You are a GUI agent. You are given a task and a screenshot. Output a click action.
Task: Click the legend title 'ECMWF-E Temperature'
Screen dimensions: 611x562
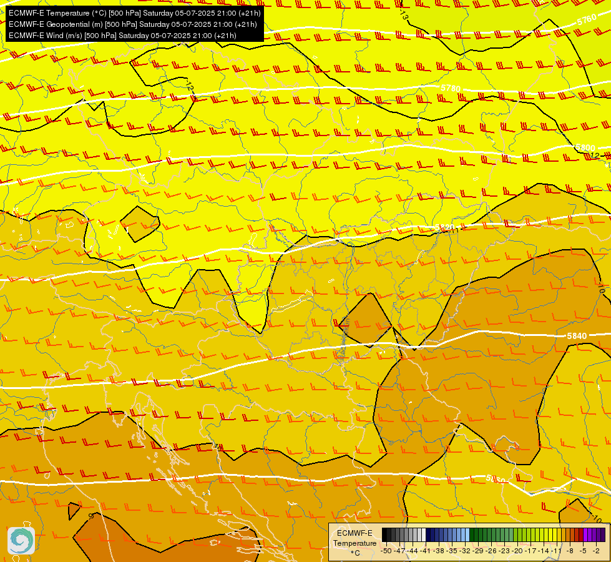355,538
